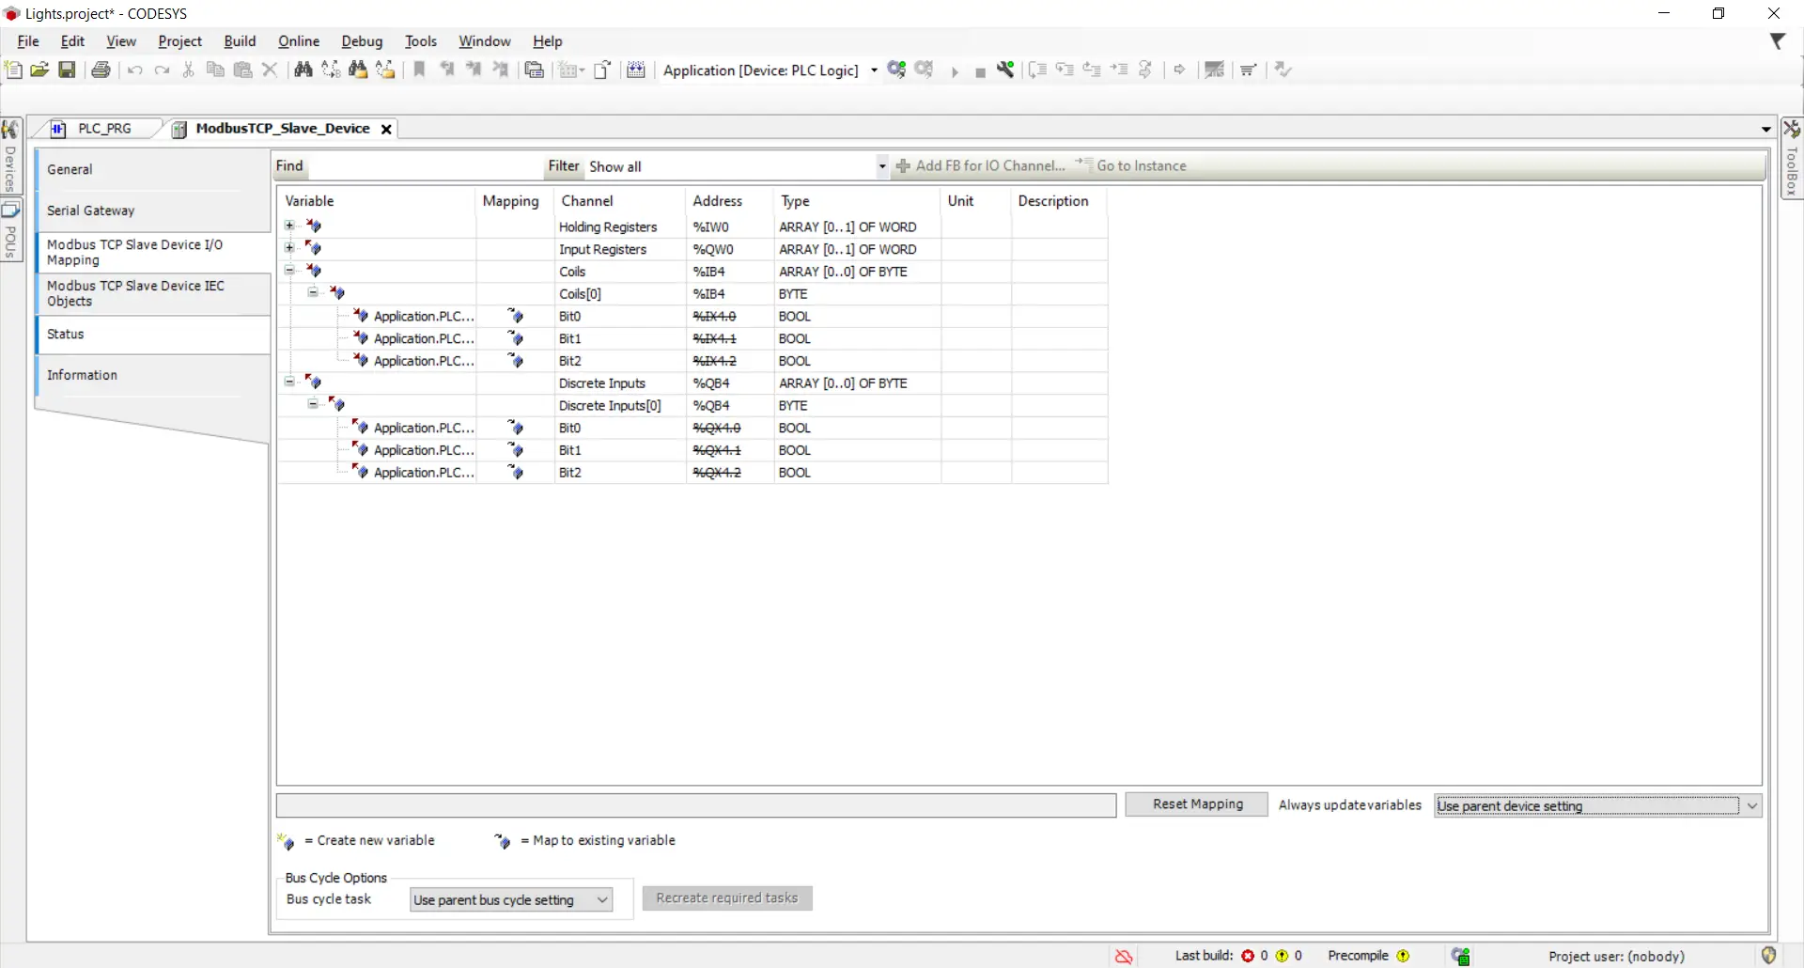Collapse the Coils tree node
Viewport: 1804px width, 968px height.
(288, 271)
